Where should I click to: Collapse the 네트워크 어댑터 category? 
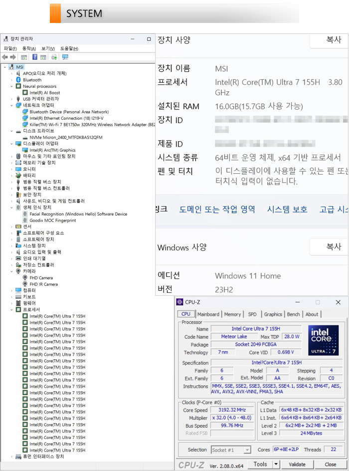point(12,105)
